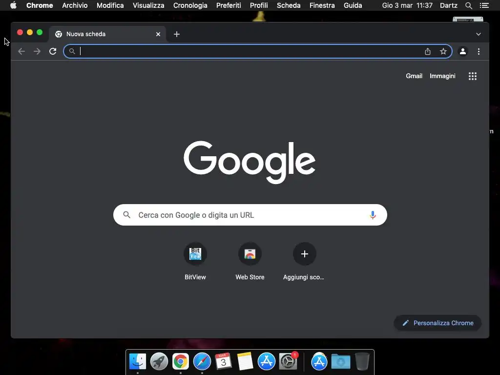Share this page via the share icon

[428, 51]
